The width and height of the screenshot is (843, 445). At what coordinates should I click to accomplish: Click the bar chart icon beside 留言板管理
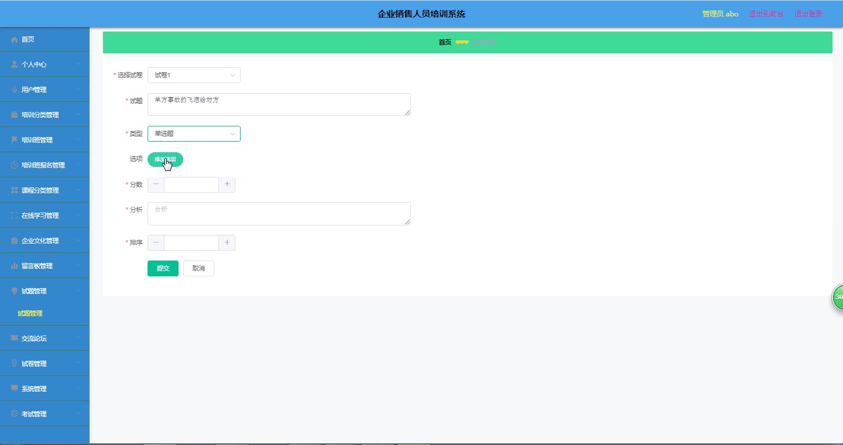point(15,266)
